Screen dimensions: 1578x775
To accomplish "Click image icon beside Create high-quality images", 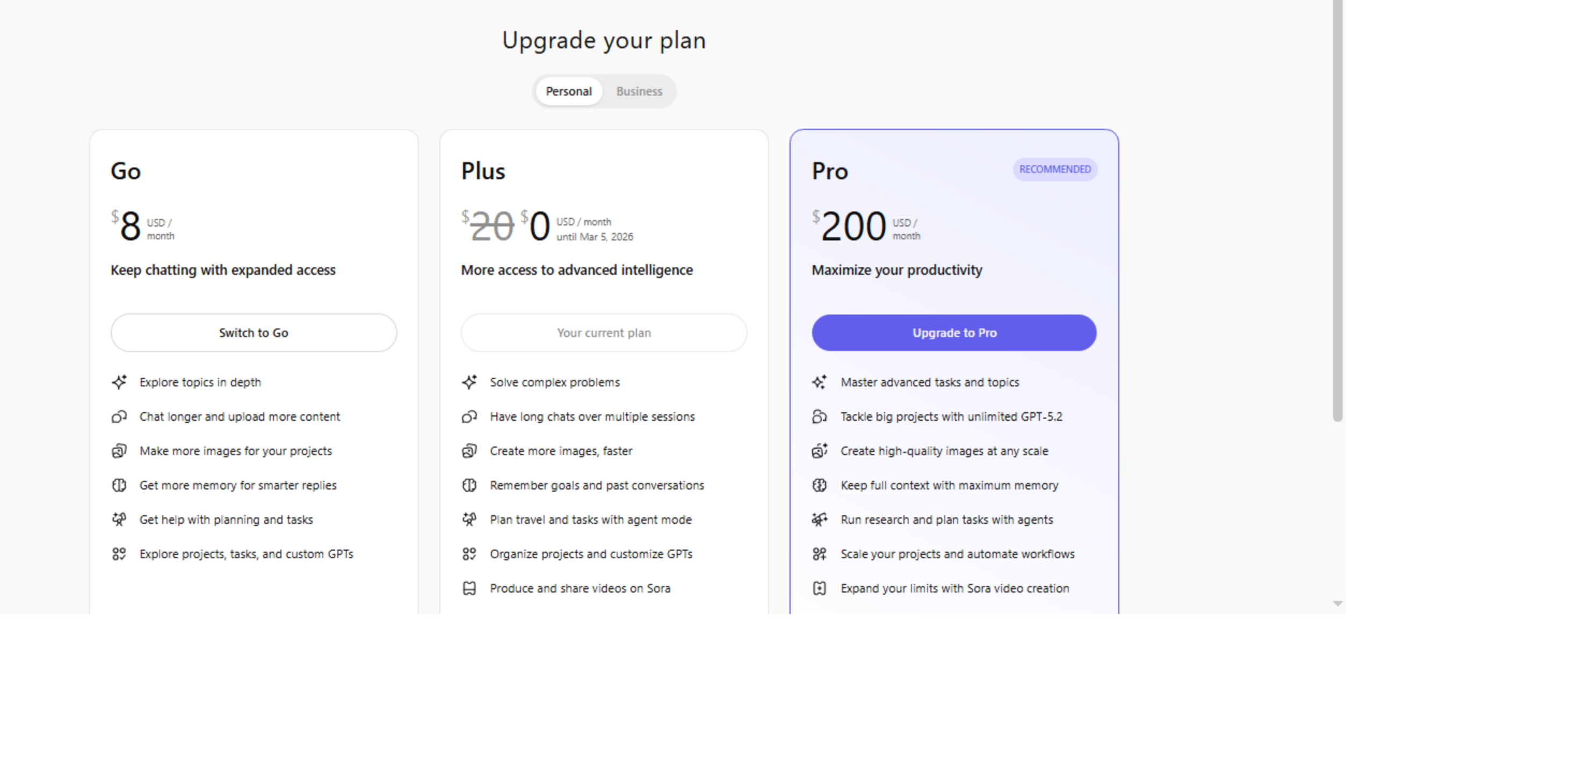I will coord(820,450).
